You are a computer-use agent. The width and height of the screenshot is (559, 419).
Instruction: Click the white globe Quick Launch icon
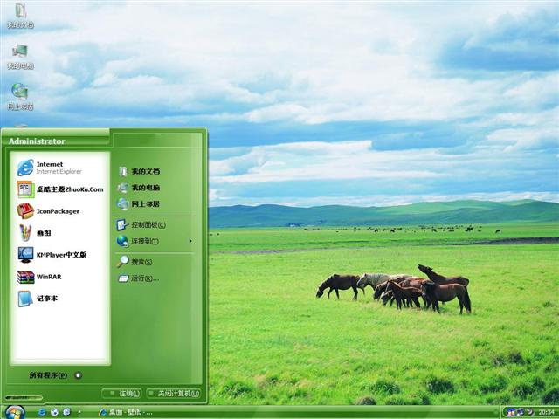pos(54,412)
